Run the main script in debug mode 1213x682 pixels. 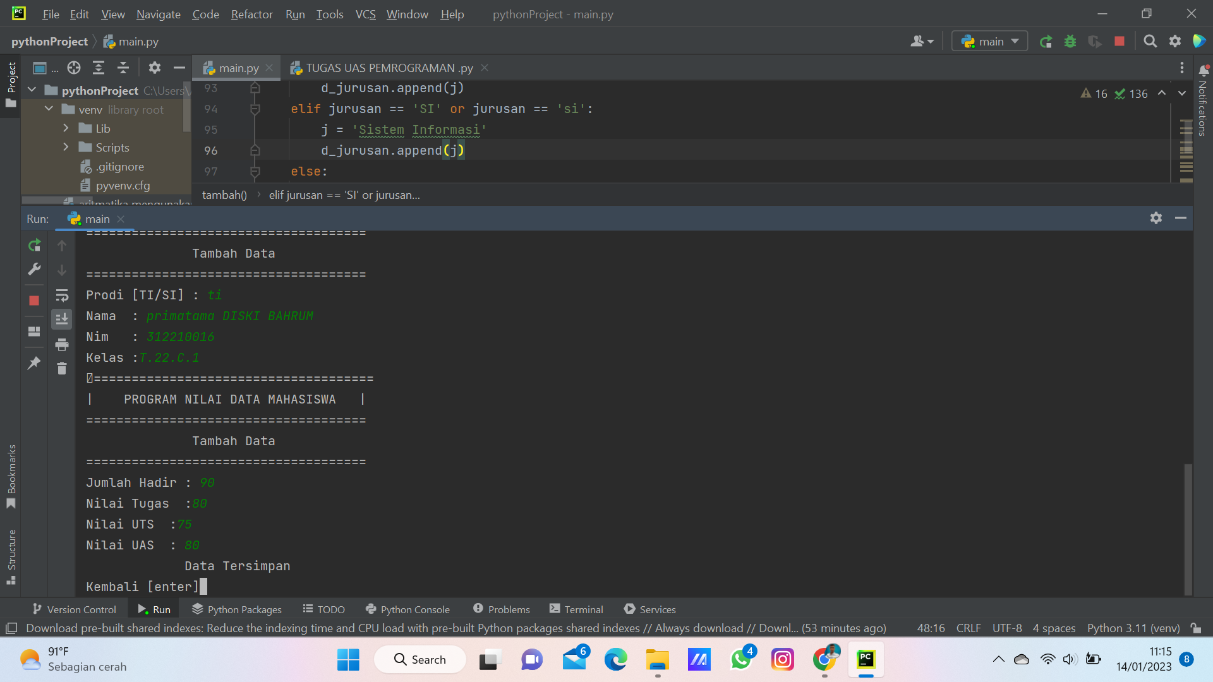(1070, 41)
